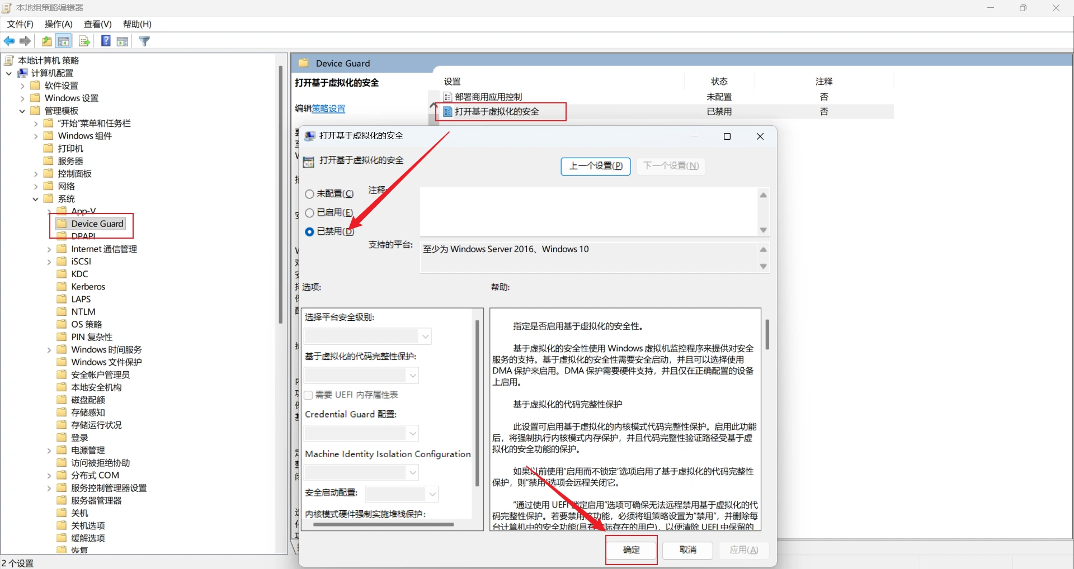Click the gray Forward arrow in toolbar
Image resolution: width=1074 pixels, height=569 pixels.
point(25,41)
